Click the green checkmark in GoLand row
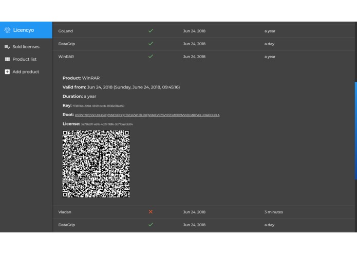This screenshot has width=357, height=254. coord(151,31)
